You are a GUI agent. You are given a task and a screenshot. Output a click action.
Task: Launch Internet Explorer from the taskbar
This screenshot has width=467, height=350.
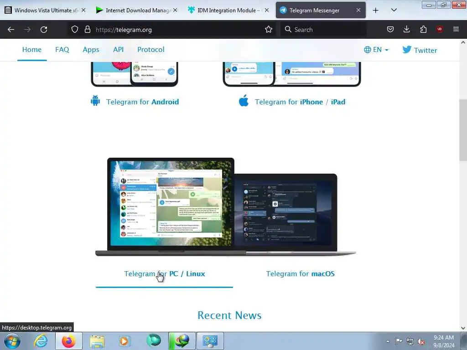pos(41,341)
